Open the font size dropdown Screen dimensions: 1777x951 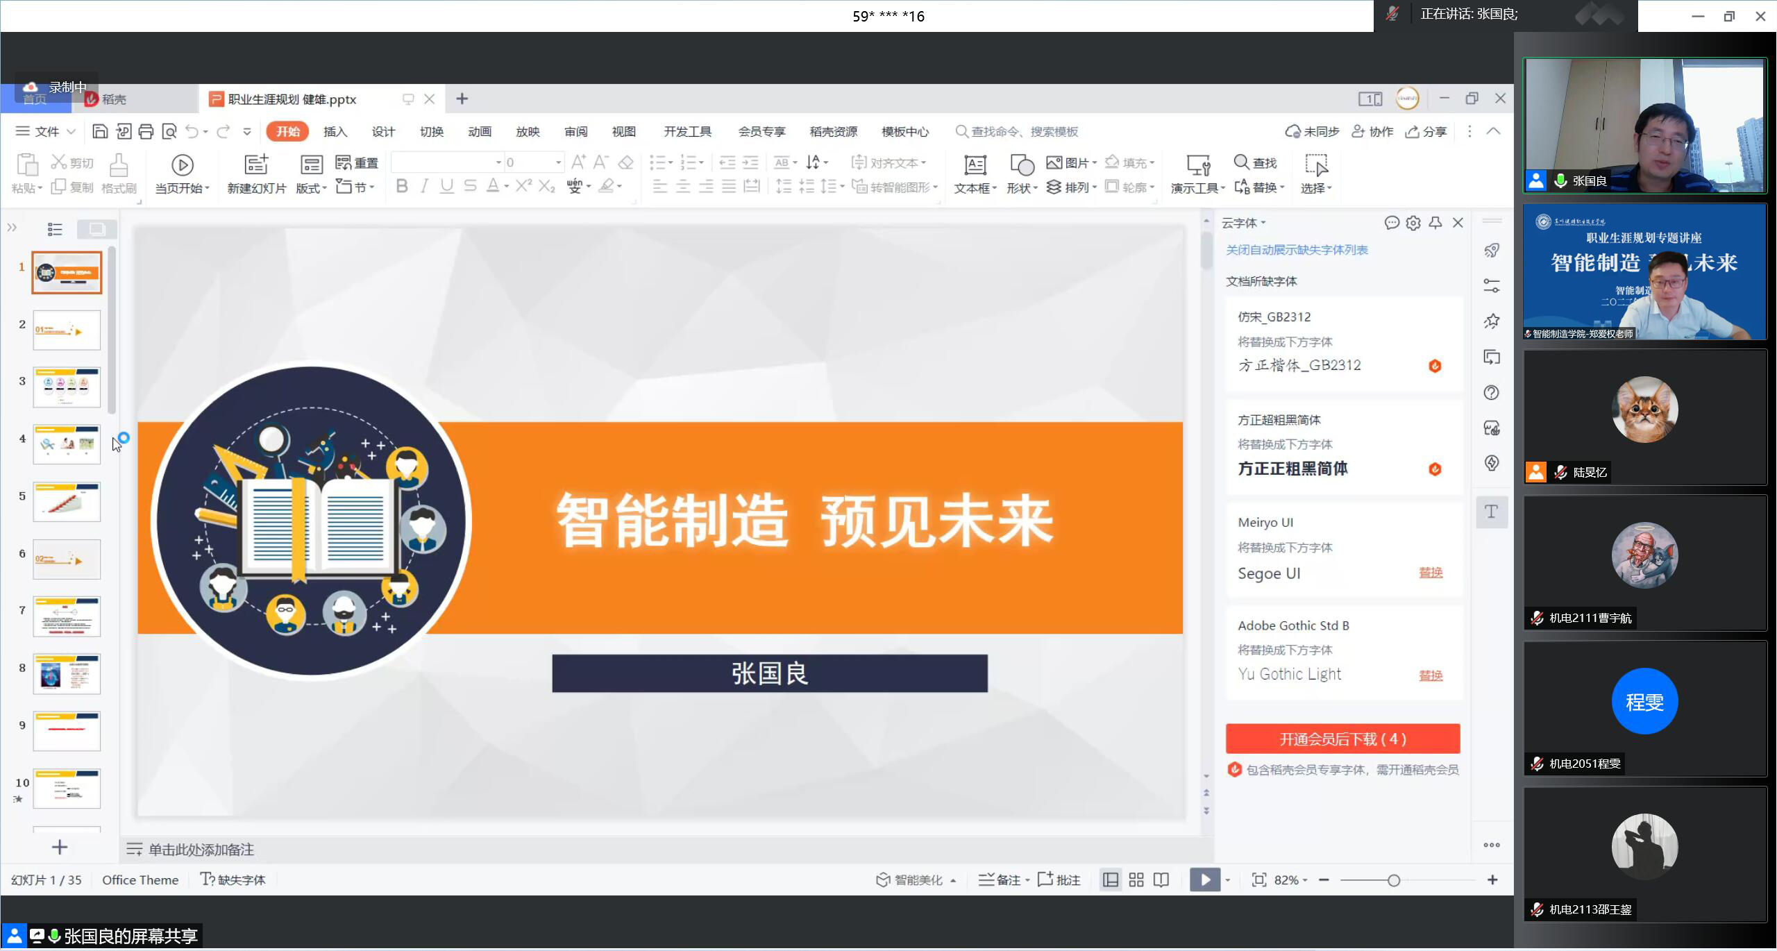pos(558,162)
